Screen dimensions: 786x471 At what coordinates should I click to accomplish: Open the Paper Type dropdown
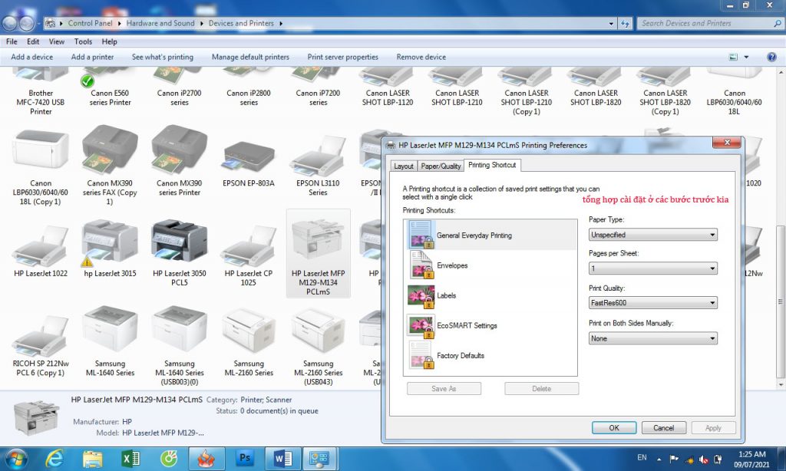[x=652, y=235]
